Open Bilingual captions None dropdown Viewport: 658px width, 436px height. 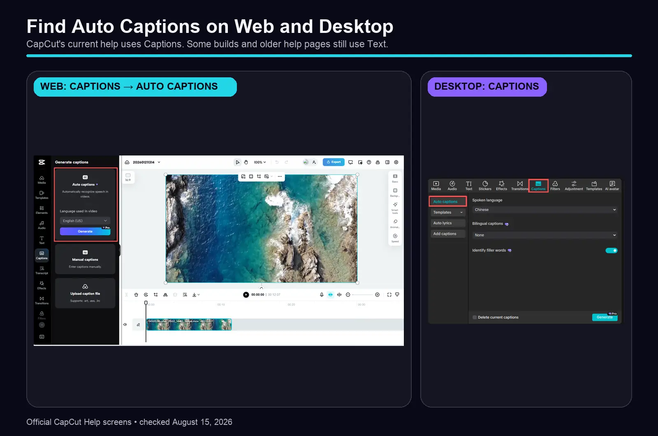coord(545,235)
